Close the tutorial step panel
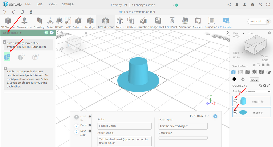This screenshot has height=147, width=273. coord(215,116)
